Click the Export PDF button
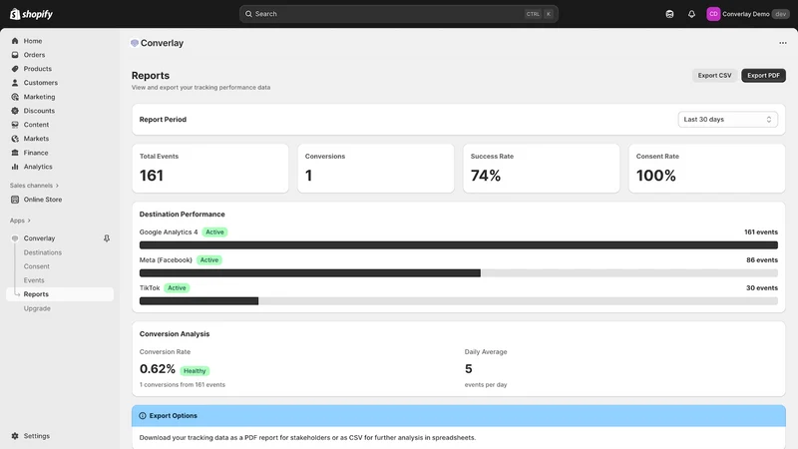Image resolution: width=798 pixels, height=449 pixels. pyautogui.click(x=763, y=76)
